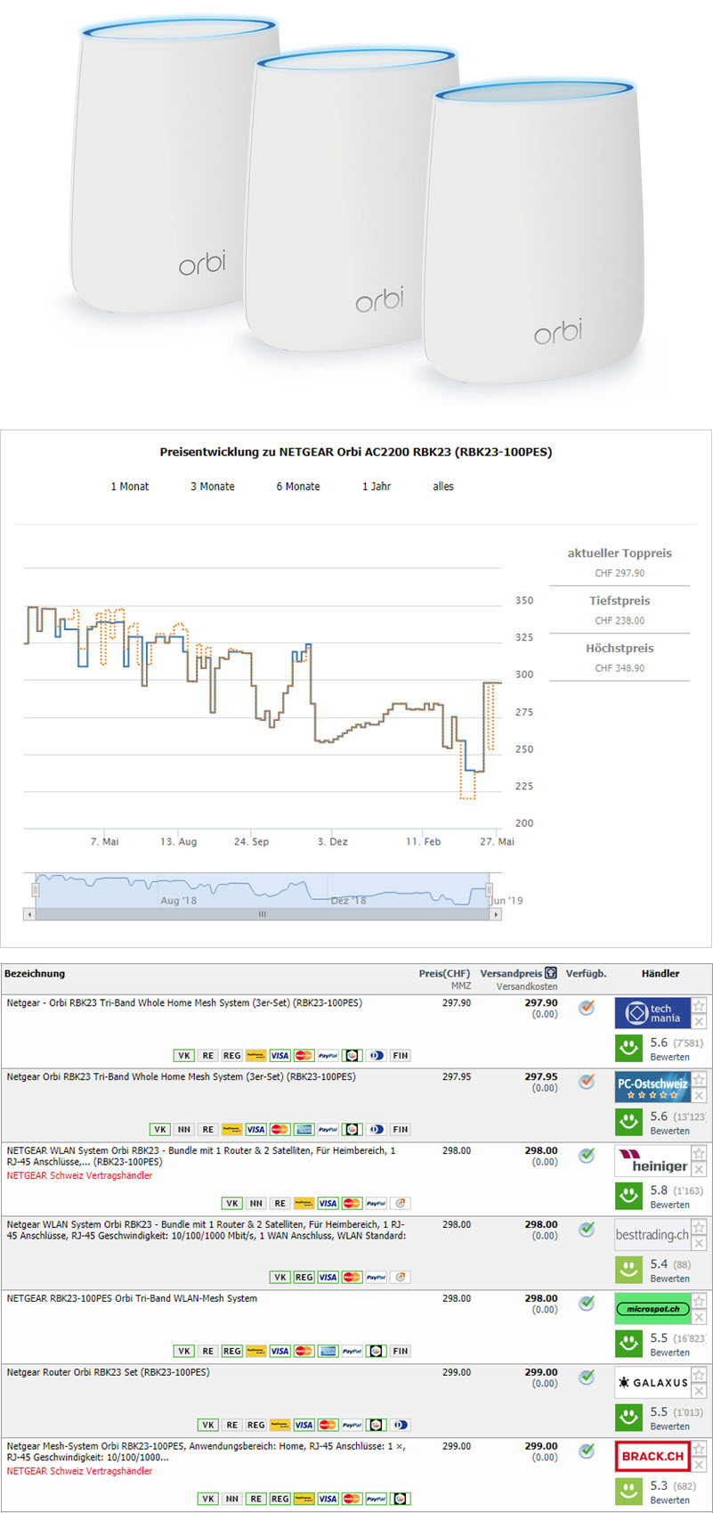Click the navigator's left range handle
Screen dimensions: 713x1513
coord(36,889)
